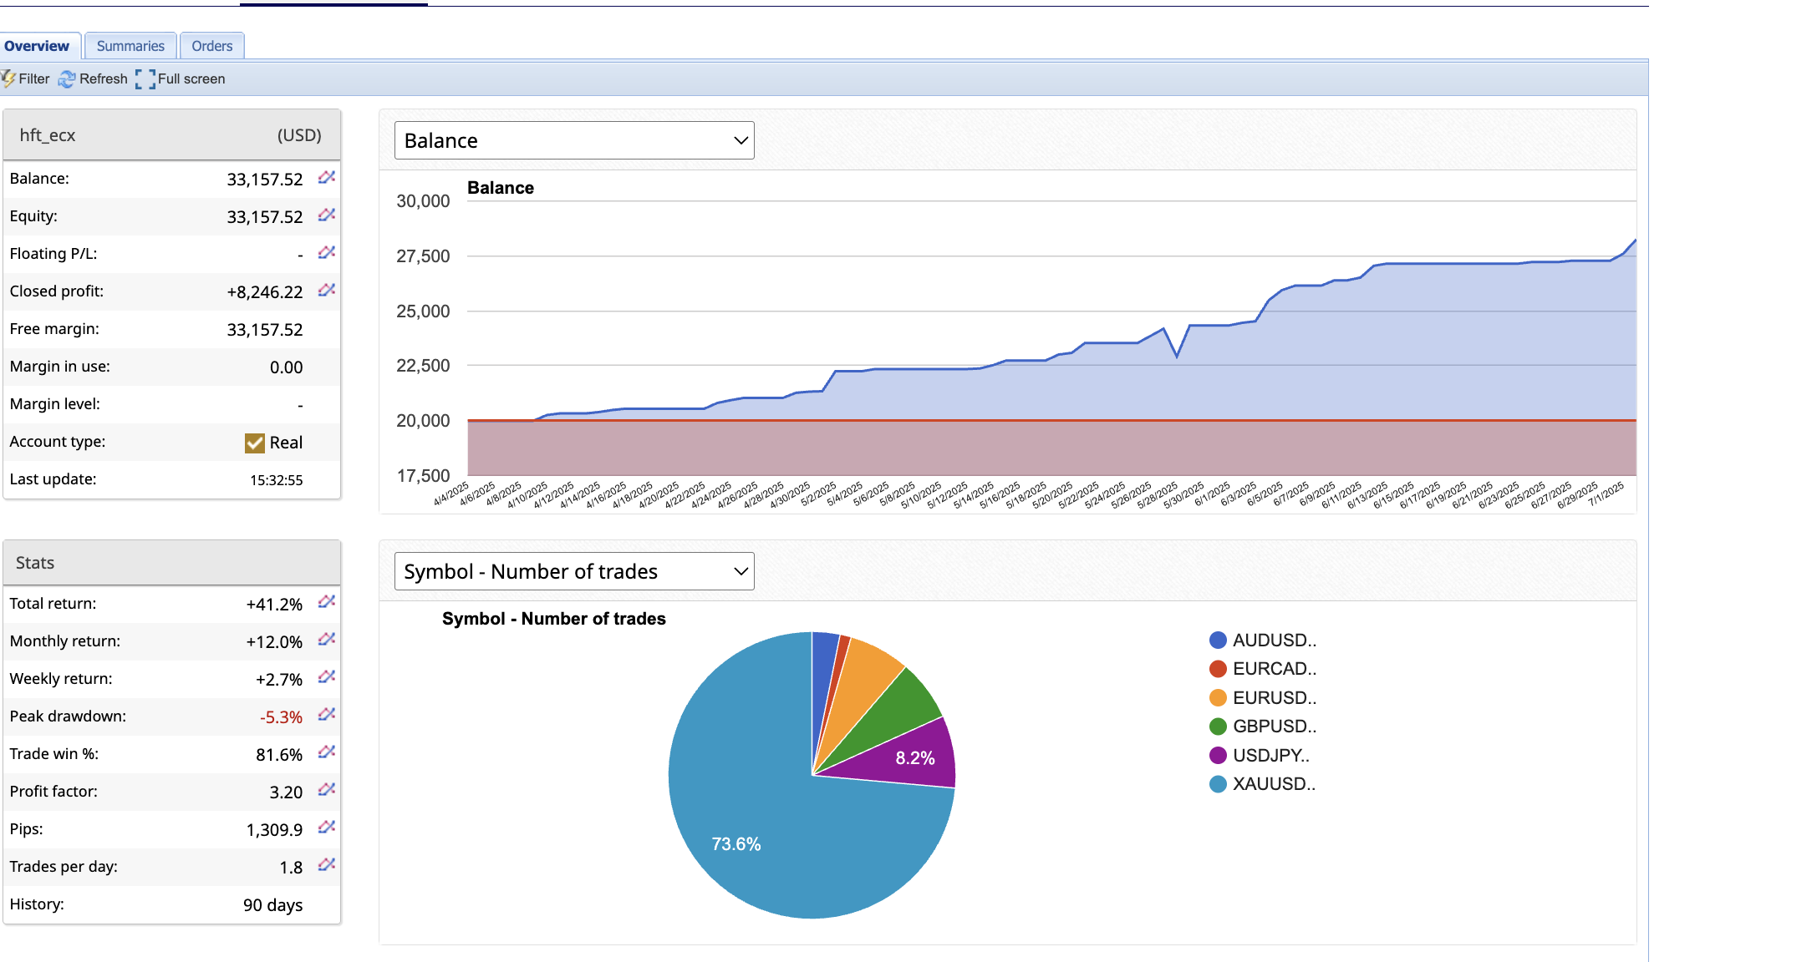The width and height of the screenshot is (1812, 962).
Task: Click the chart icon beside Equity row
Action: 327,215
